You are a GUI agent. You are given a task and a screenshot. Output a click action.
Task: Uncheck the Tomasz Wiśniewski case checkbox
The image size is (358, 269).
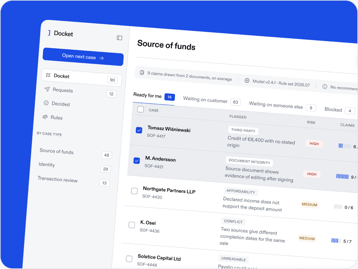[139, 130]
